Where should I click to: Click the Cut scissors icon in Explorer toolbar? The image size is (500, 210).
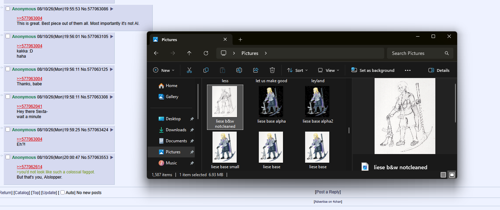pos(189,70)
